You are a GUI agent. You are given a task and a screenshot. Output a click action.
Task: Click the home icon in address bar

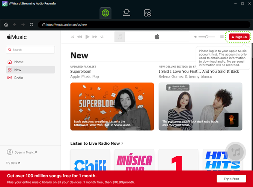point(6,24)
